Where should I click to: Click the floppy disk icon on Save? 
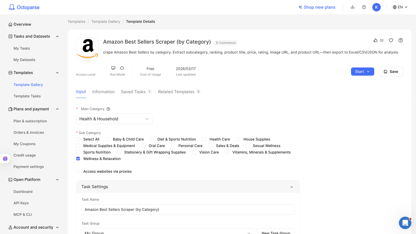pyautogui.click(x=385, y=72)
